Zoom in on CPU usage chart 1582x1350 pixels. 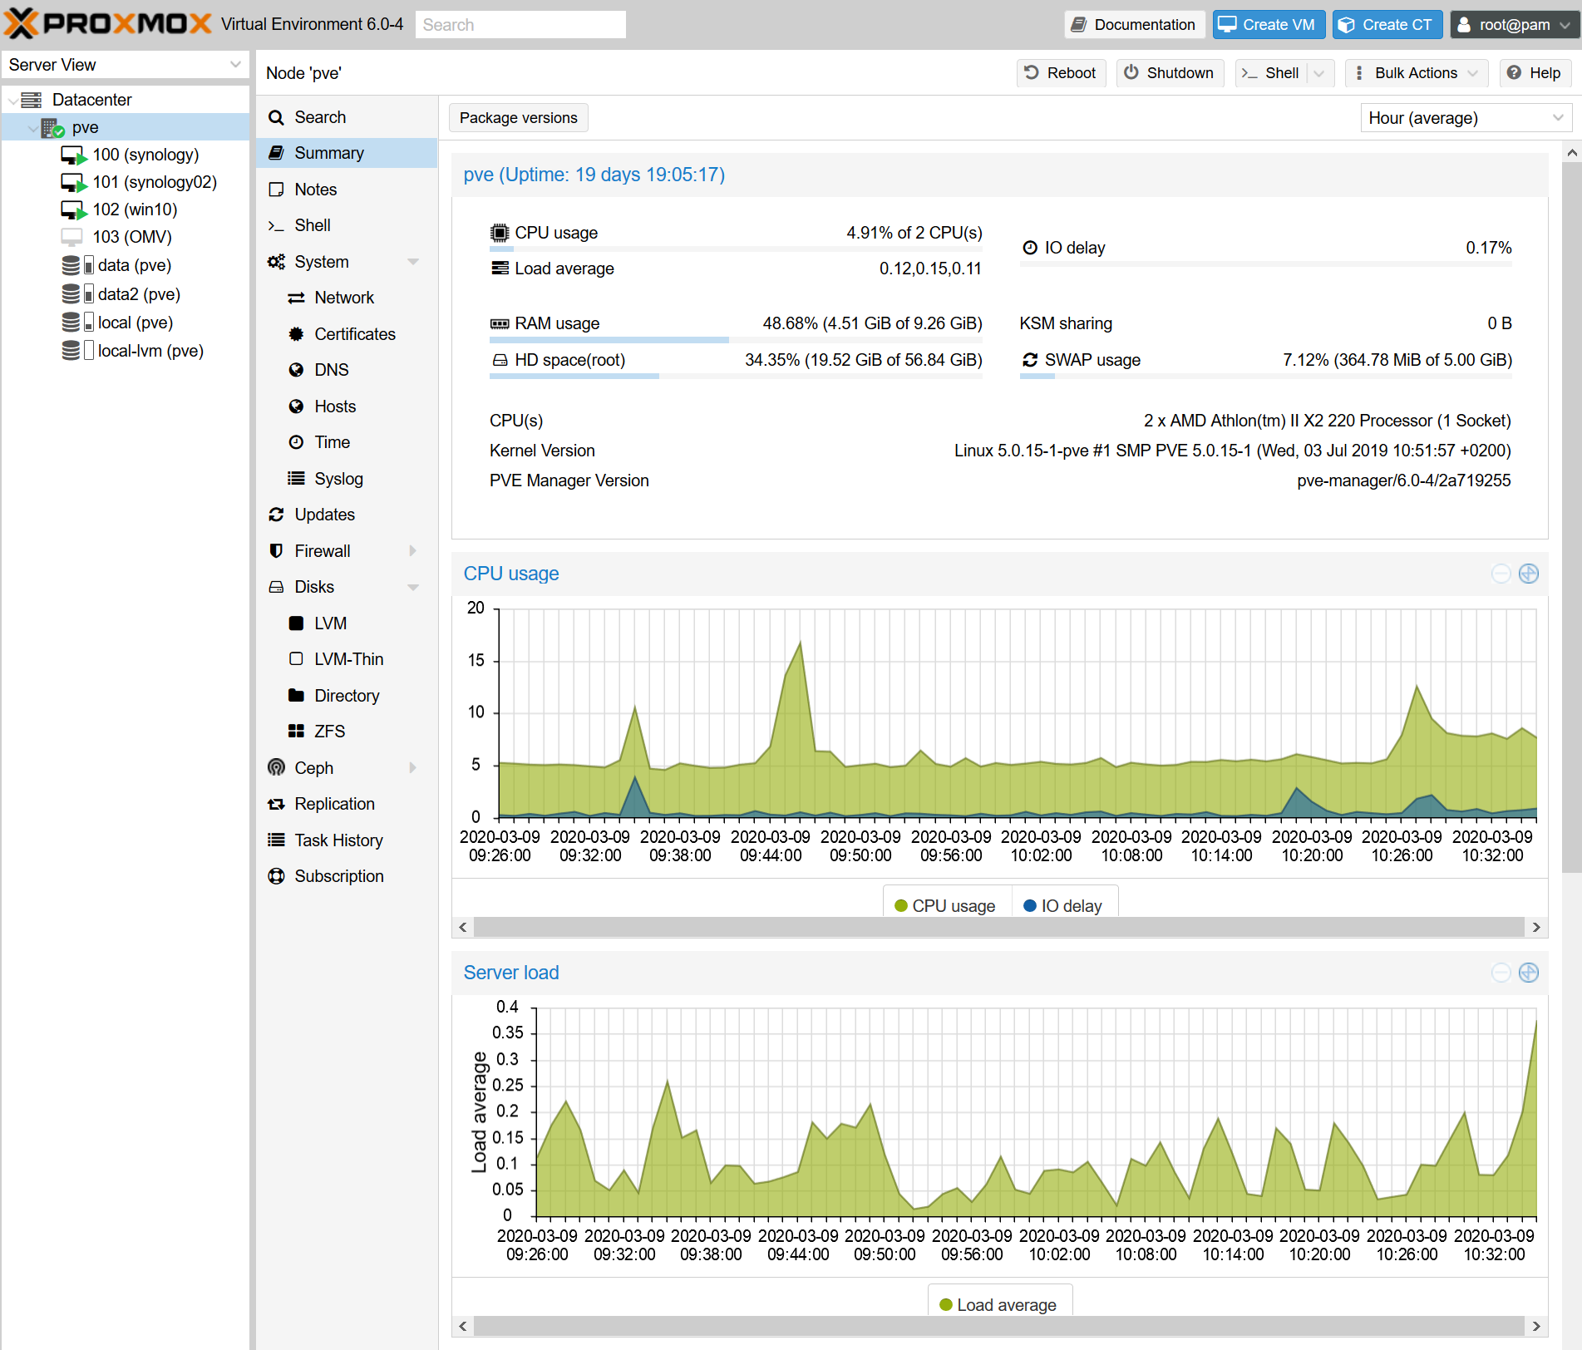click(x=1529, y=574)
